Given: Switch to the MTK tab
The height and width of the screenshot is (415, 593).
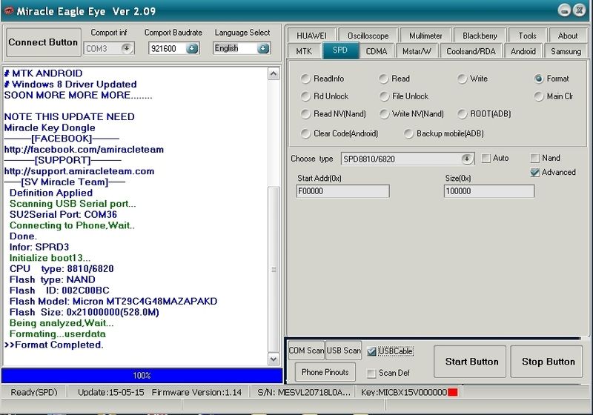Looking at the screenshot, I should tap(304, 51).
